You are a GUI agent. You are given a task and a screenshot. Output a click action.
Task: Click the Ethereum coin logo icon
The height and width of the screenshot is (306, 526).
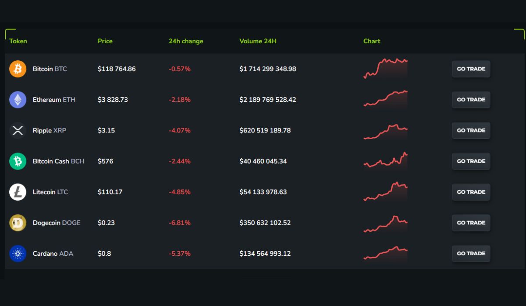click(18, 99)
